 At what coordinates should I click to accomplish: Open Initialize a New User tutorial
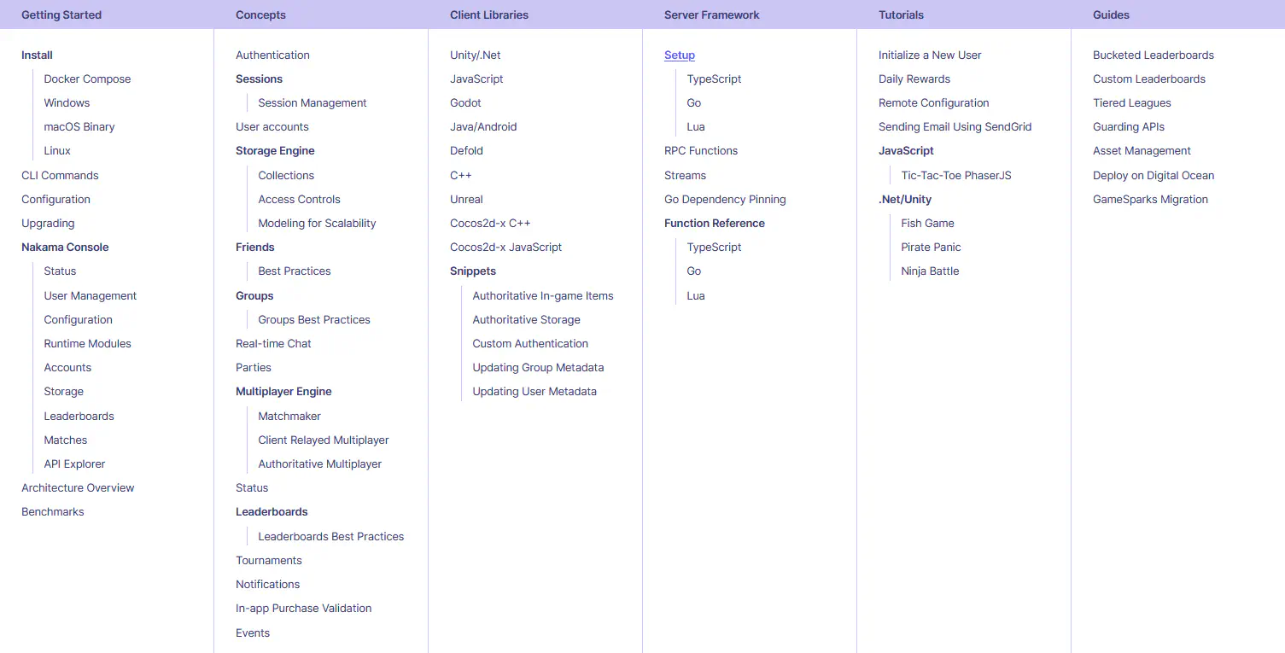tap(930, 55)
